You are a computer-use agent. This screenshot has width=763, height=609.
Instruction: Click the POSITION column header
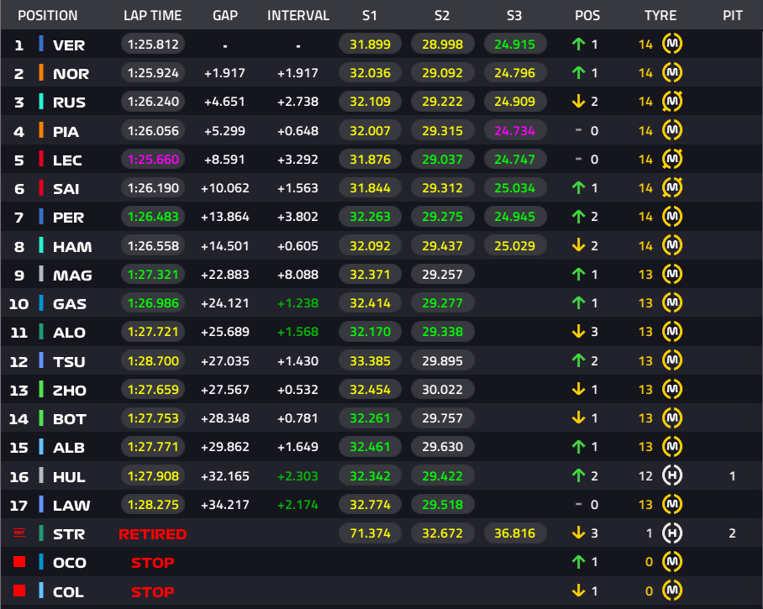coord(48,16)
